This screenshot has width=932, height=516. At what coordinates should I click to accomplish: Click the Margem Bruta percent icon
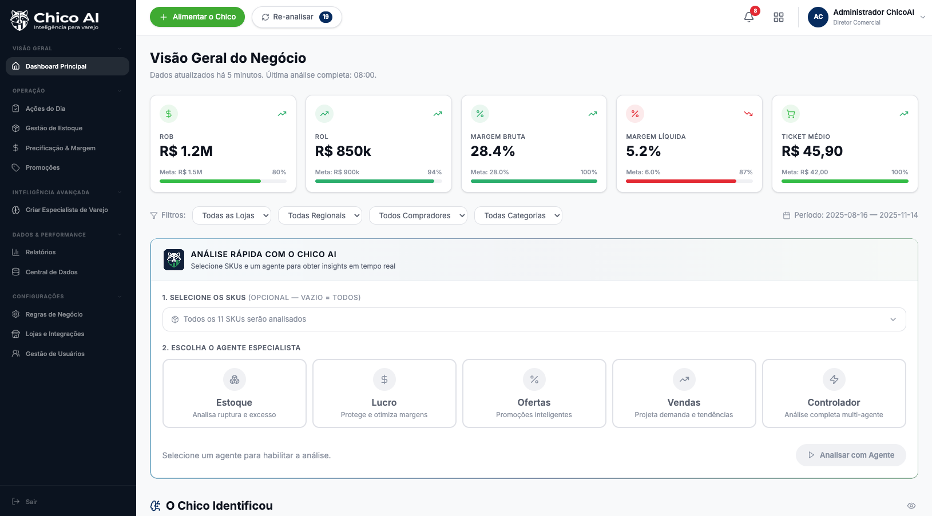pyautogui.click(x=480, y=114)
